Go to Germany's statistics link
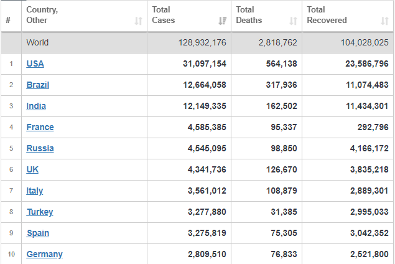 (45, 254)
